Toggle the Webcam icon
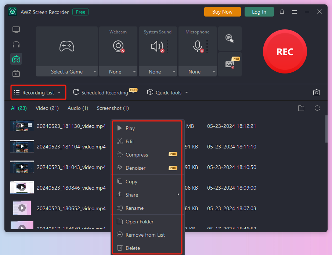 point(118,46)
